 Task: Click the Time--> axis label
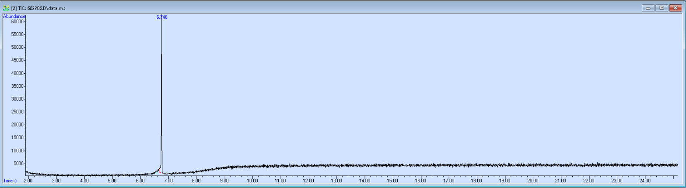tap(10, 180)
